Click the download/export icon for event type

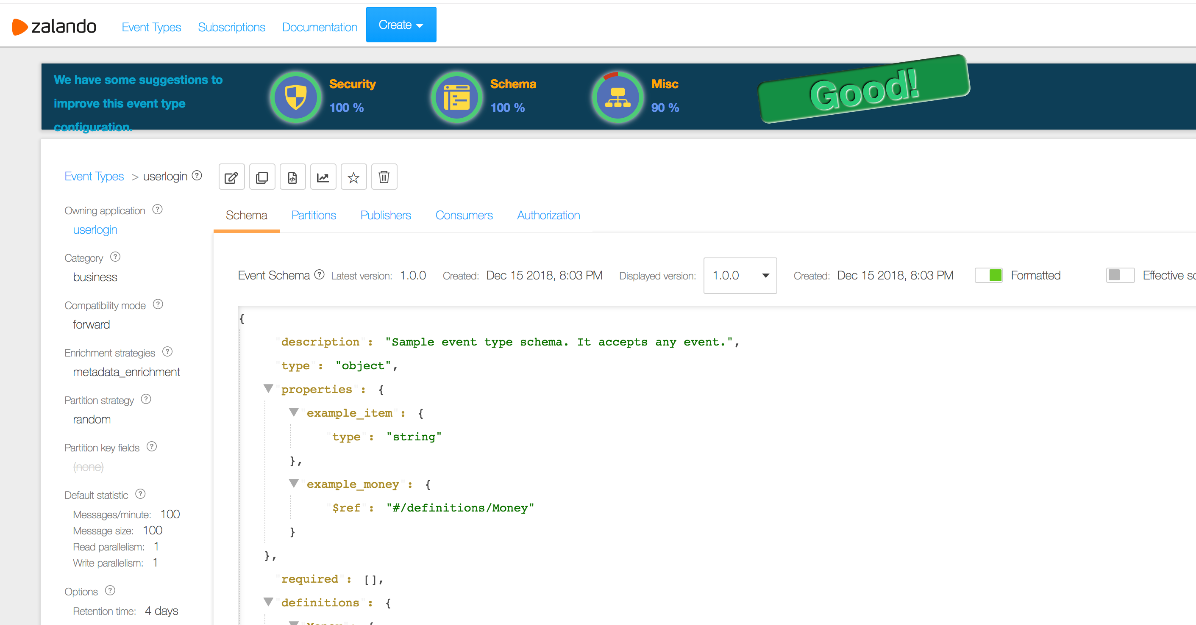(x=293, y=176)
